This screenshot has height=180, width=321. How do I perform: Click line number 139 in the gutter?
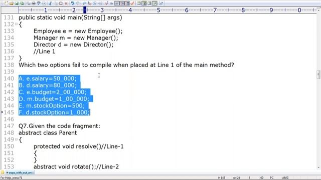point(9,71)
